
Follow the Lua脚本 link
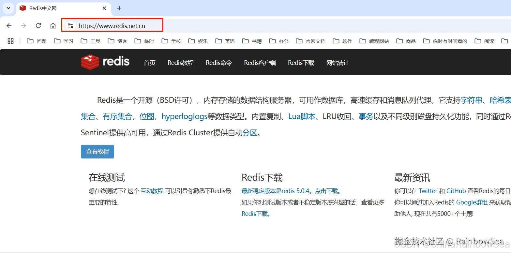click(302, 116)
